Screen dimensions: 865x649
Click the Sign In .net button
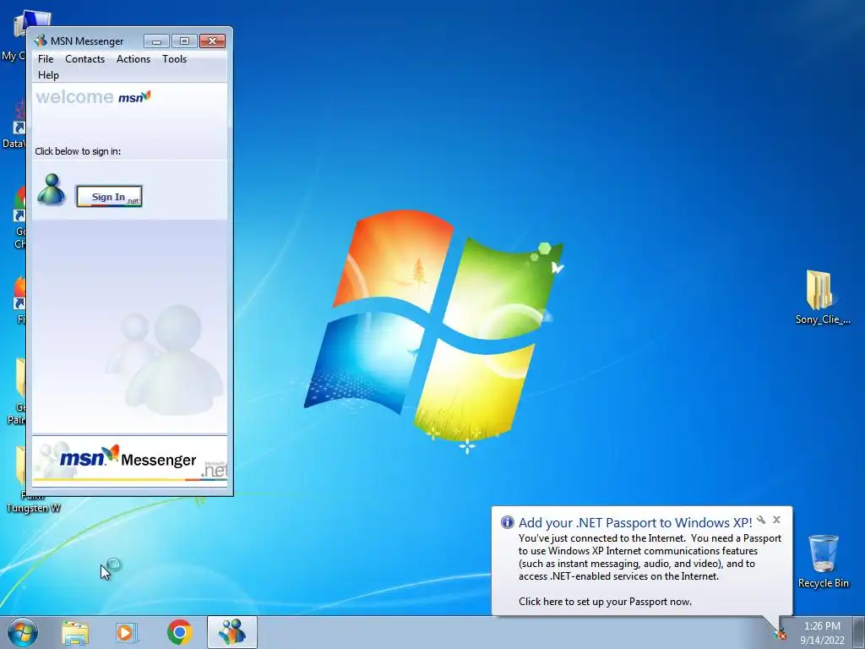pyautogui.click(x=109, y=196)
